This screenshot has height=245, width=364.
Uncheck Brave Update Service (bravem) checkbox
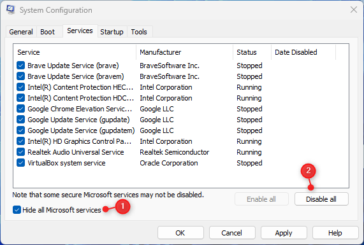pyautogui.click(x=20, y=76)
